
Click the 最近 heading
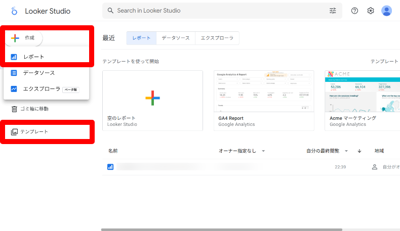pos(109,38)
